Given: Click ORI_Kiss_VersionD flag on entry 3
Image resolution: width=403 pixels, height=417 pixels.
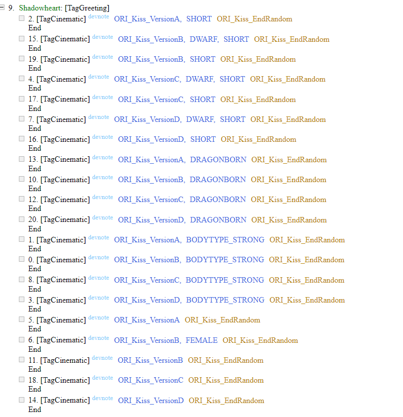Looking at the screenshot, I should (x=147, y=300).
